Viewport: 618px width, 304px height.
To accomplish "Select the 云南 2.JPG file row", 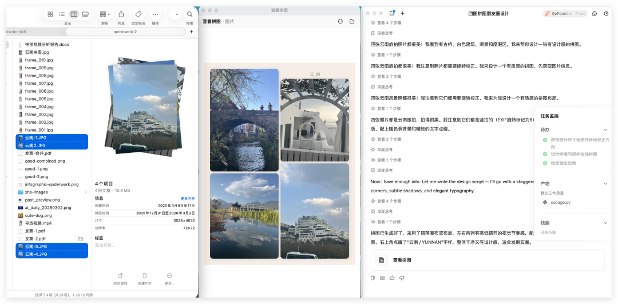I will pos(52,145).
